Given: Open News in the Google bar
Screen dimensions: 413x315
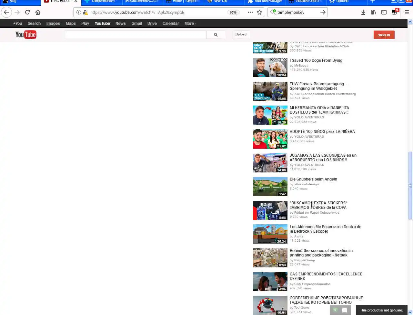Looking at the screenshot, I should [x=121, y=23].
